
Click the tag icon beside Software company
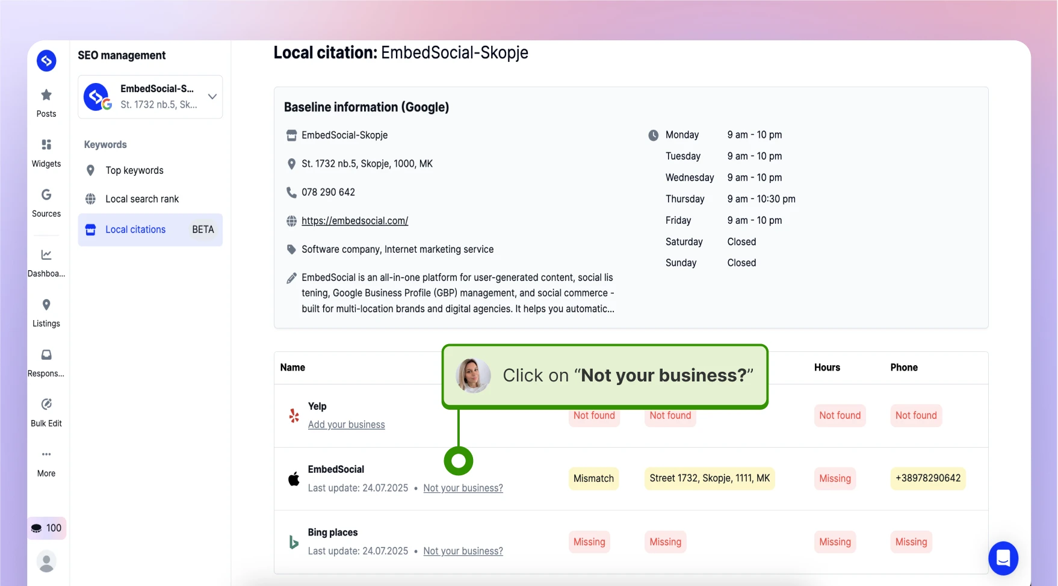click(x=291, y=250)
